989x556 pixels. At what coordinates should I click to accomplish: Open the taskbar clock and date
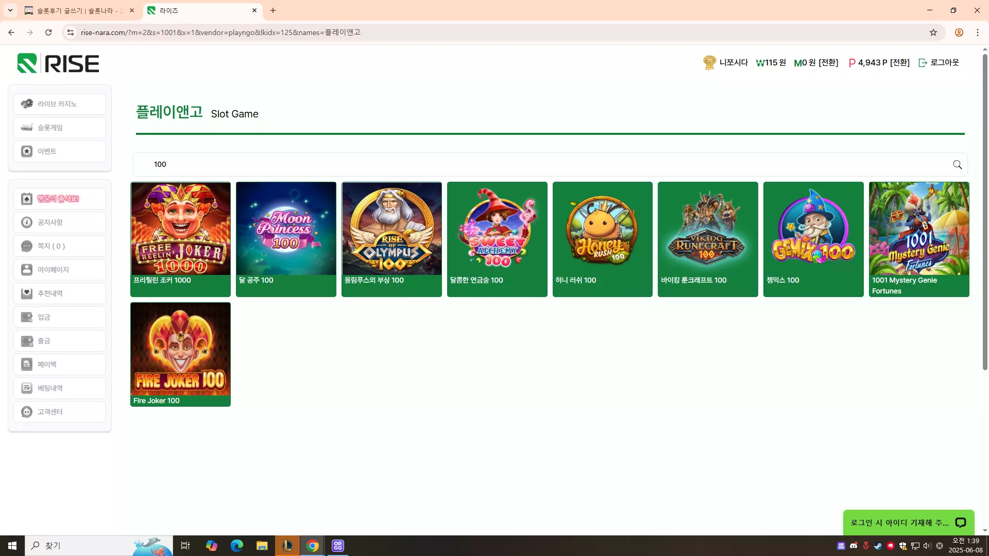[x=966, y=546]
